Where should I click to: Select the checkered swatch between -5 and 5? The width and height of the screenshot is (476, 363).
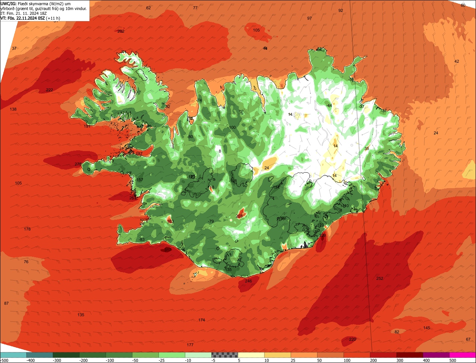[x=225, y=354]
